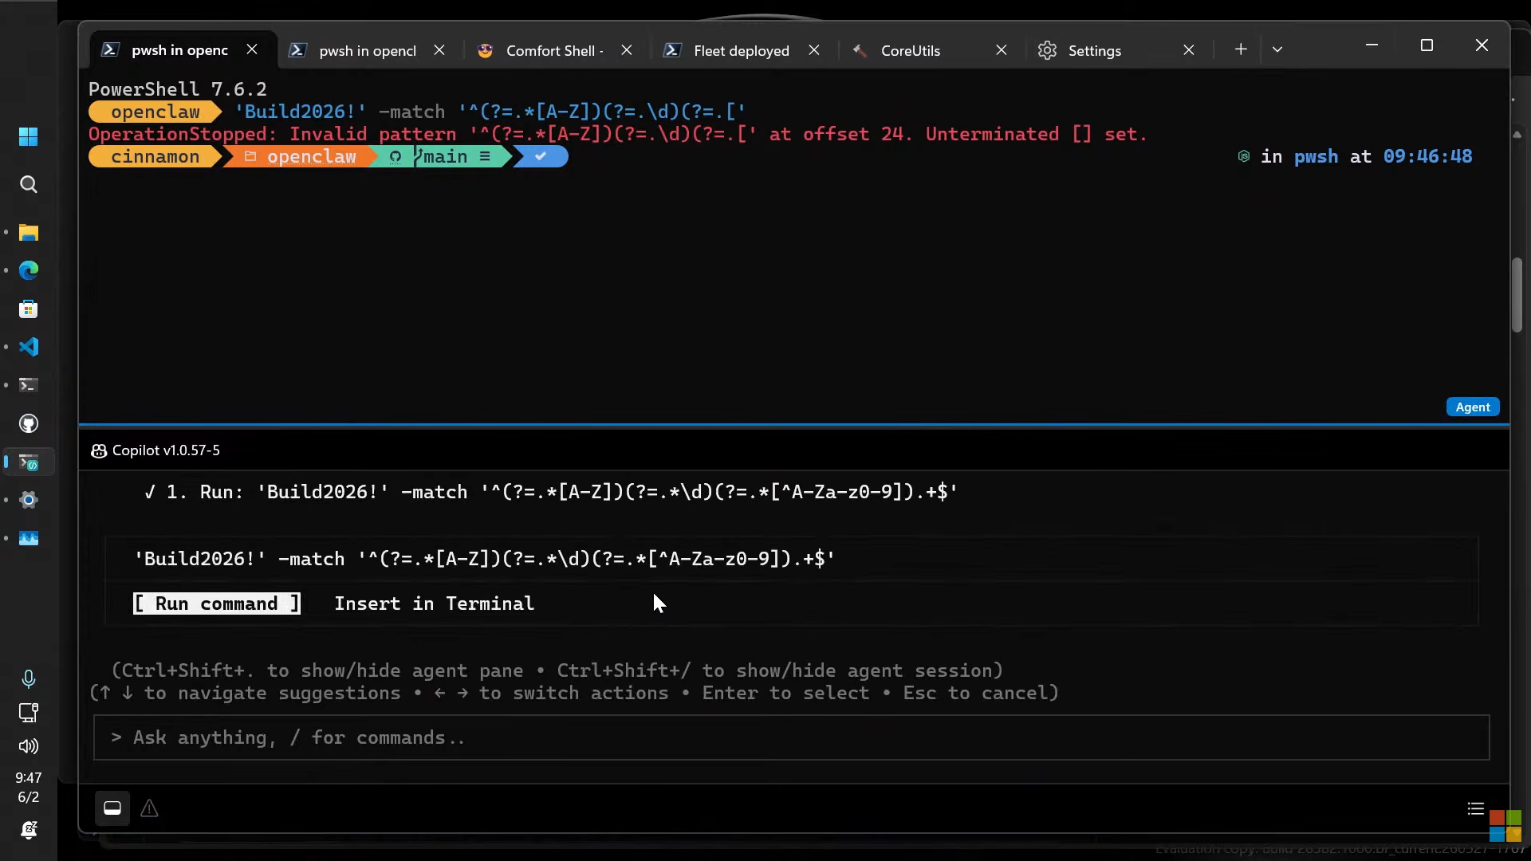1531x861 pixels.
Task: Switch to the Fleet deployed tab
Action: tap(742, 50)
